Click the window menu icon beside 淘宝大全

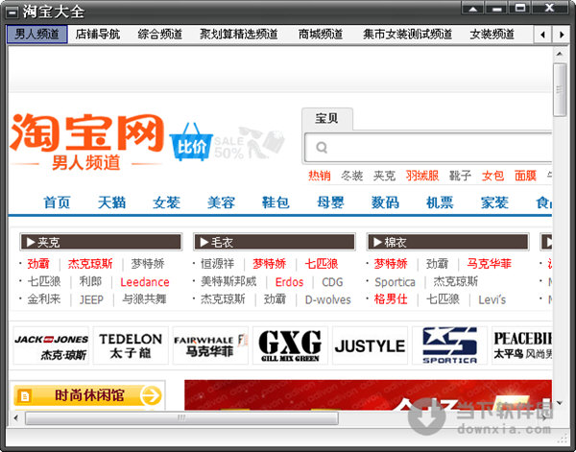pos(12,12)
